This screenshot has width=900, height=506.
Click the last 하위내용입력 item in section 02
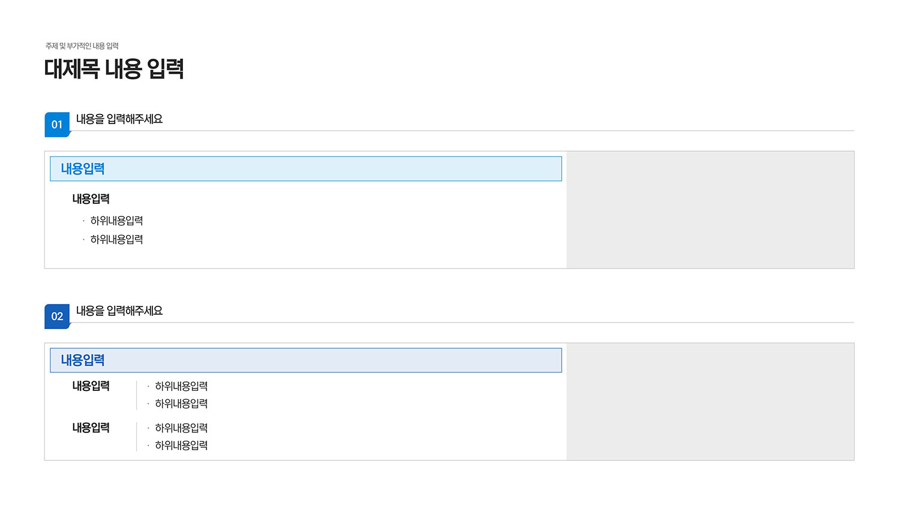(181, 445)
